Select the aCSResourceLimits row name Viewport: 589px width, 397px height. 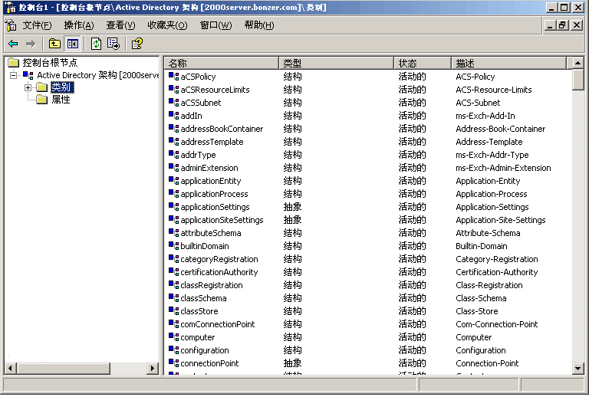pyautogui.click(x=215, y=90)
